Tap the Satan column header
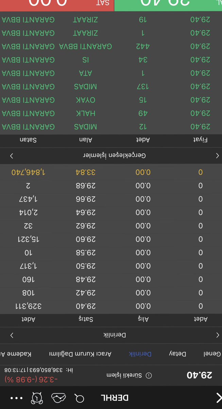 29,139
